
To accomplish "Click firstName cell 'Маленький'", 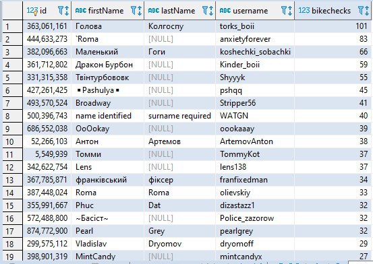I will point(107,52).
